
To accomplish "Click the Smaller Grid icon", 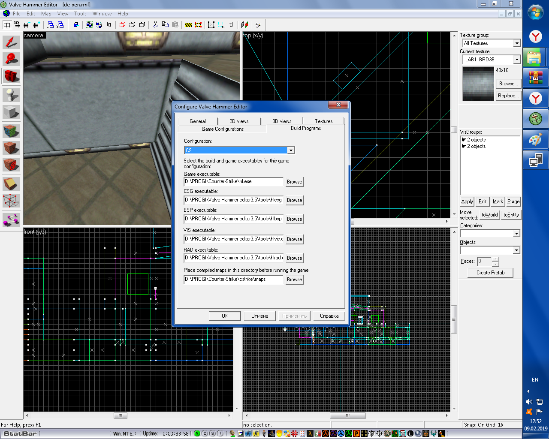I will tap(27, 25).
